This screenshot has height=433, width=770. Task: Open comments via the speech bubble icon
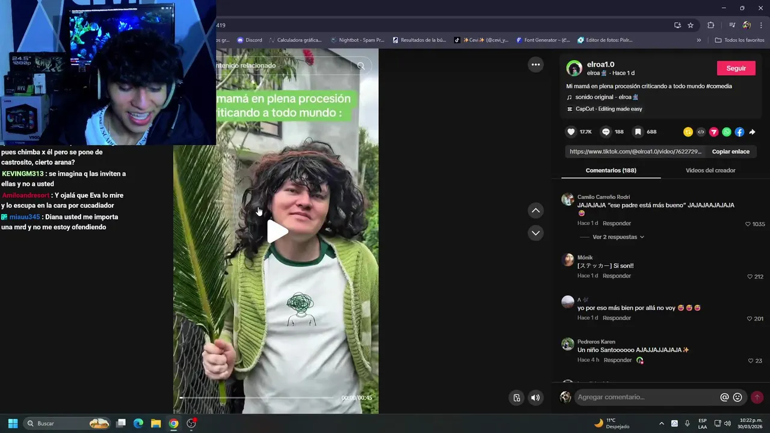point(606,132)
